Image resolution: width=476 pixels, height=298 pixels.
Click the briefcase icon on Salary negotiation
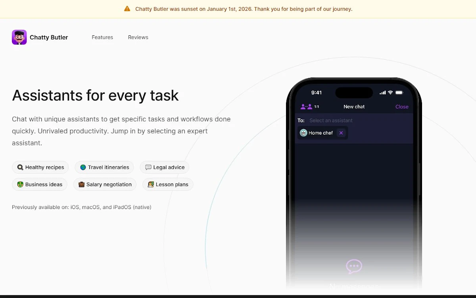tap(81, 184)
